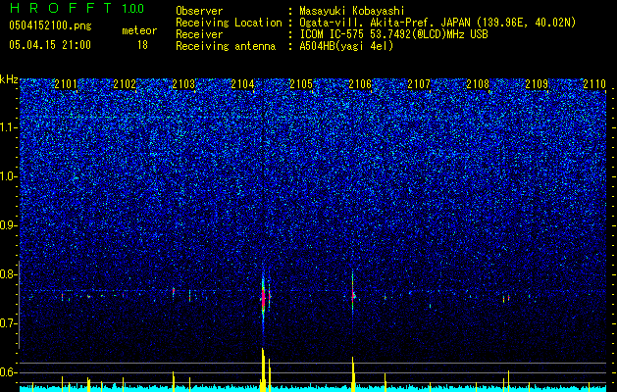Click the 0.8 kHz axis label
The image size is (617, 392).
pos(8,274)
